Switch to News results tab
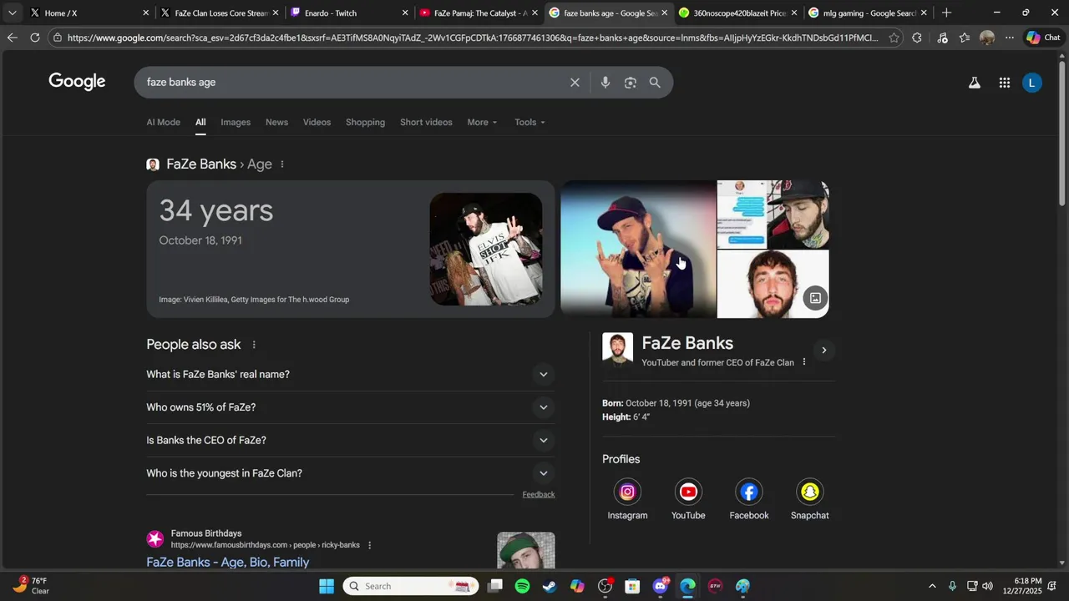 pyautogui.click(x=276, y=123)
